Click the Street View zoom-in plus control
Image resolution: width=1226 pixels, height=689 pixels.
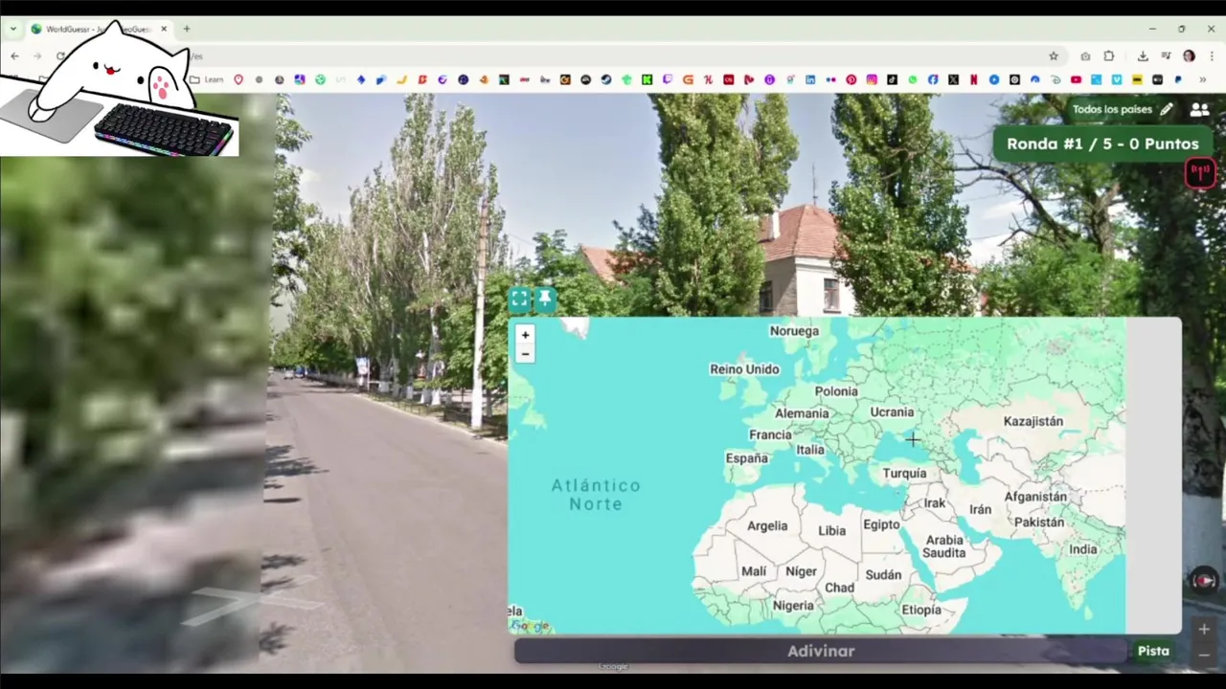(1204, 630)
